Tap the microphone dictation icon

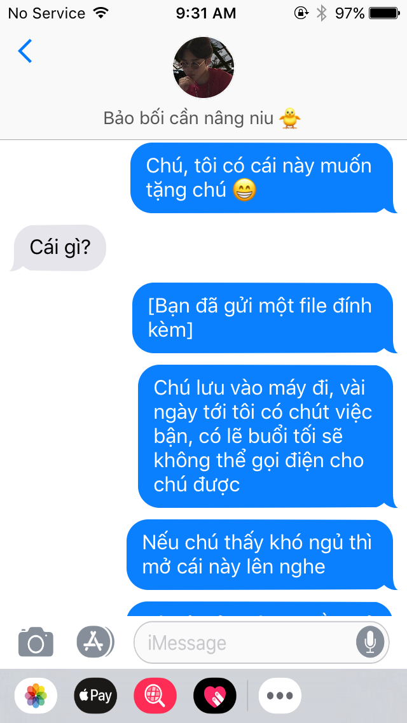369,642
